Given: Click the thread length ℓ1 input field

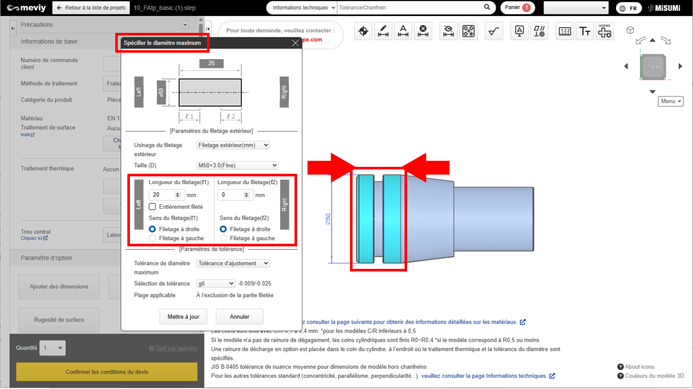Looking at the screenshot, I should pos(162,195).
